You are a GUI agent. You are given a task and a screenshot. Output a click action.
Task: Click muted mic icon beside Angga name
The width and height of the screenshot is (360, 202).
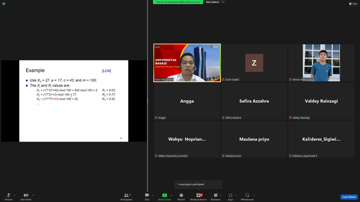point(156,118)
